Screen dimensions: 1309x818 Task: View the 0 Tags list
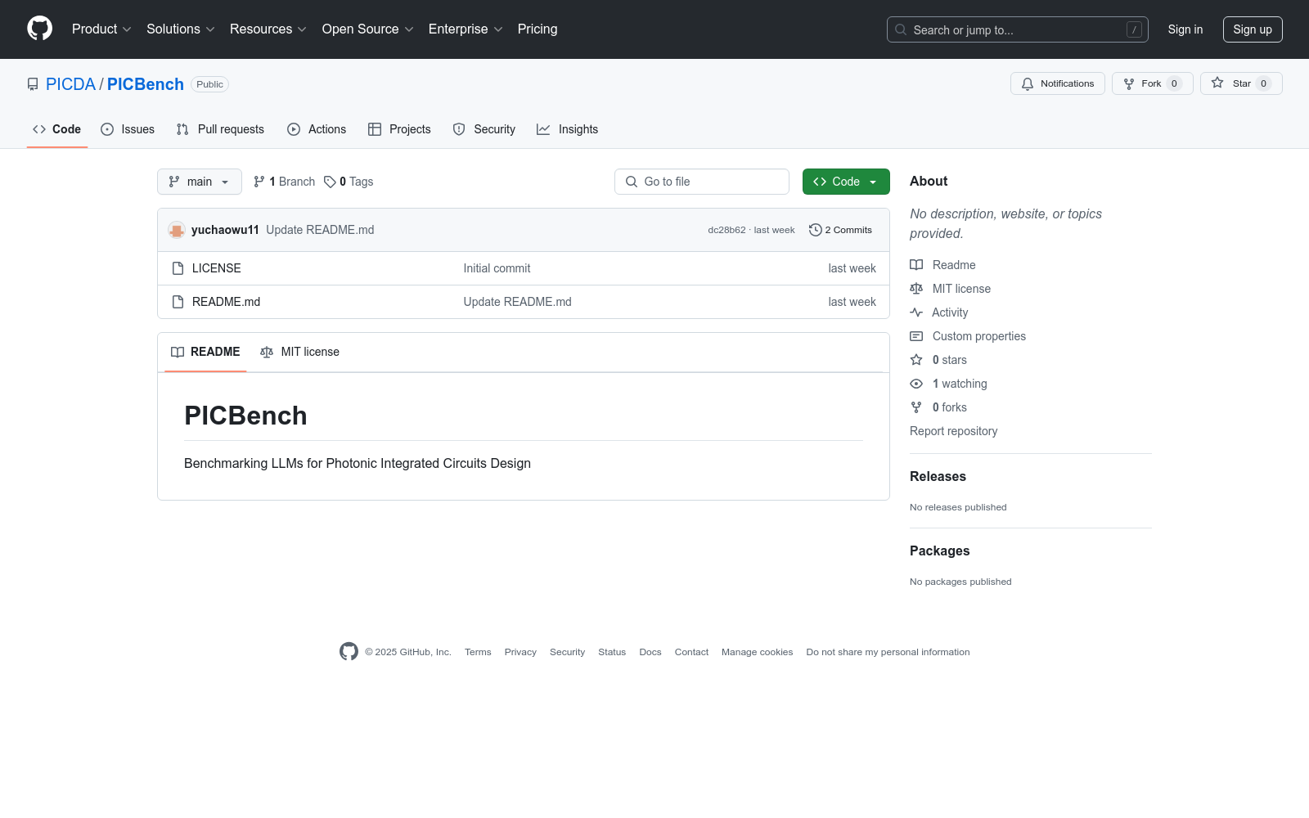349,182
